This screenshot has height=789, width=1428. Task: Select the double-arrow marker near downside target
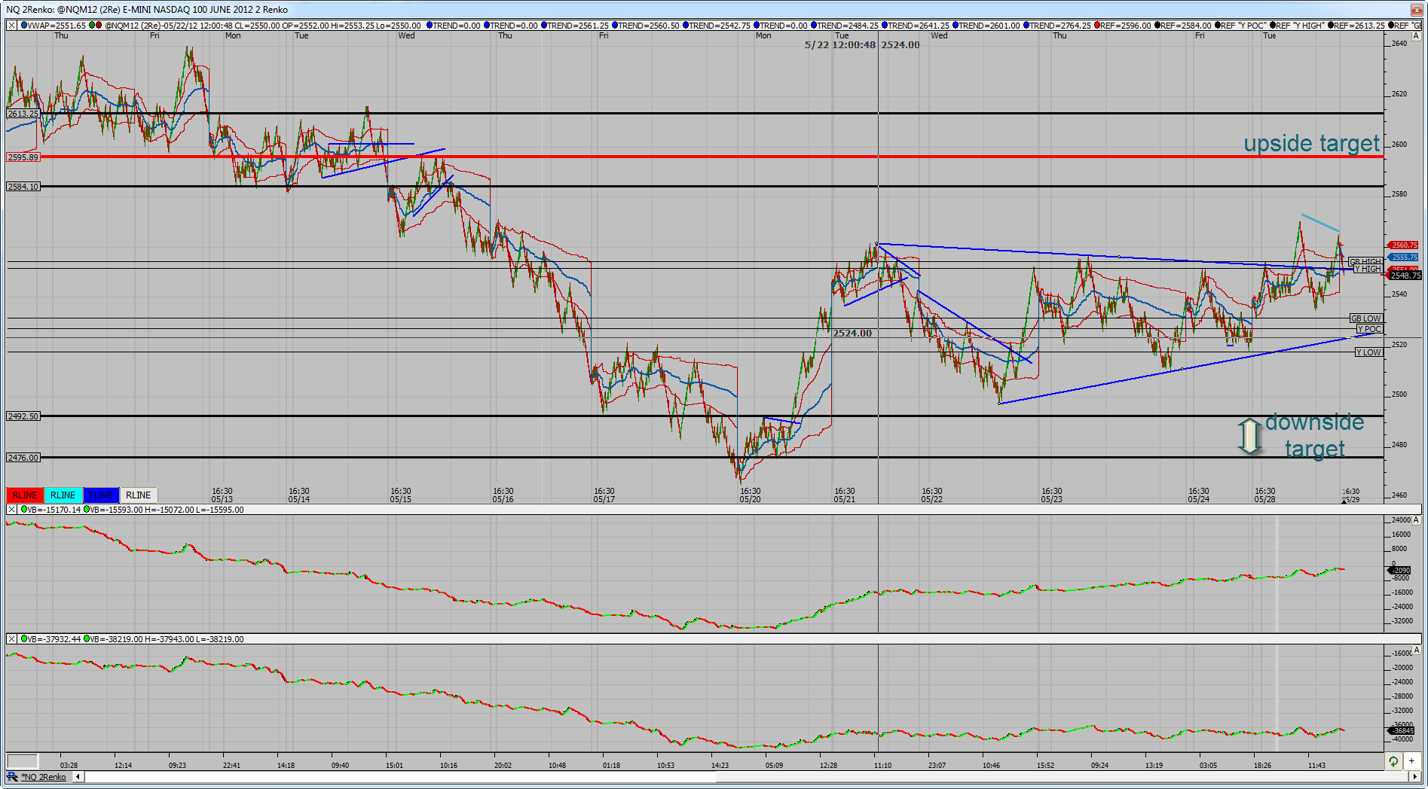1249,436
